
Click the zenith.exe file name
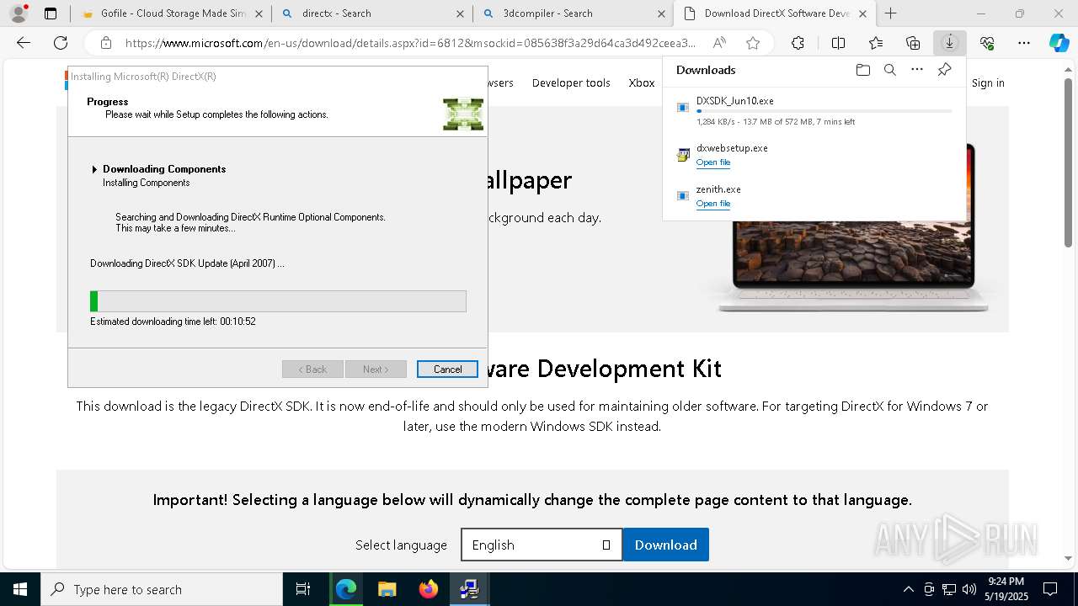click(x=718, y=189)
